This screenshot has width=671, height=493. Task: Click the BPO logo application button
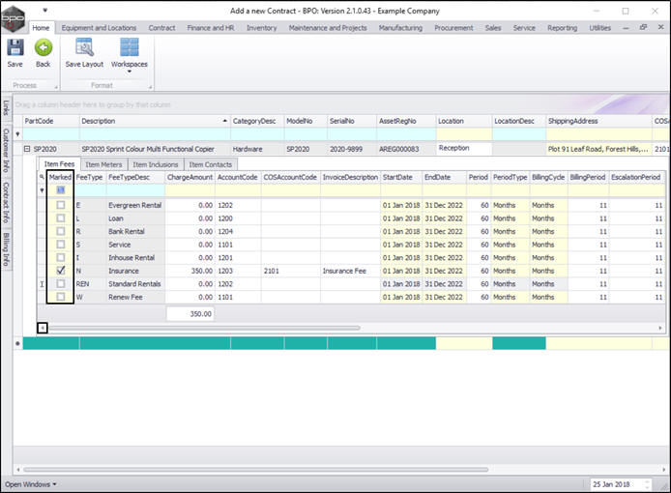click(x=13, y=18)
